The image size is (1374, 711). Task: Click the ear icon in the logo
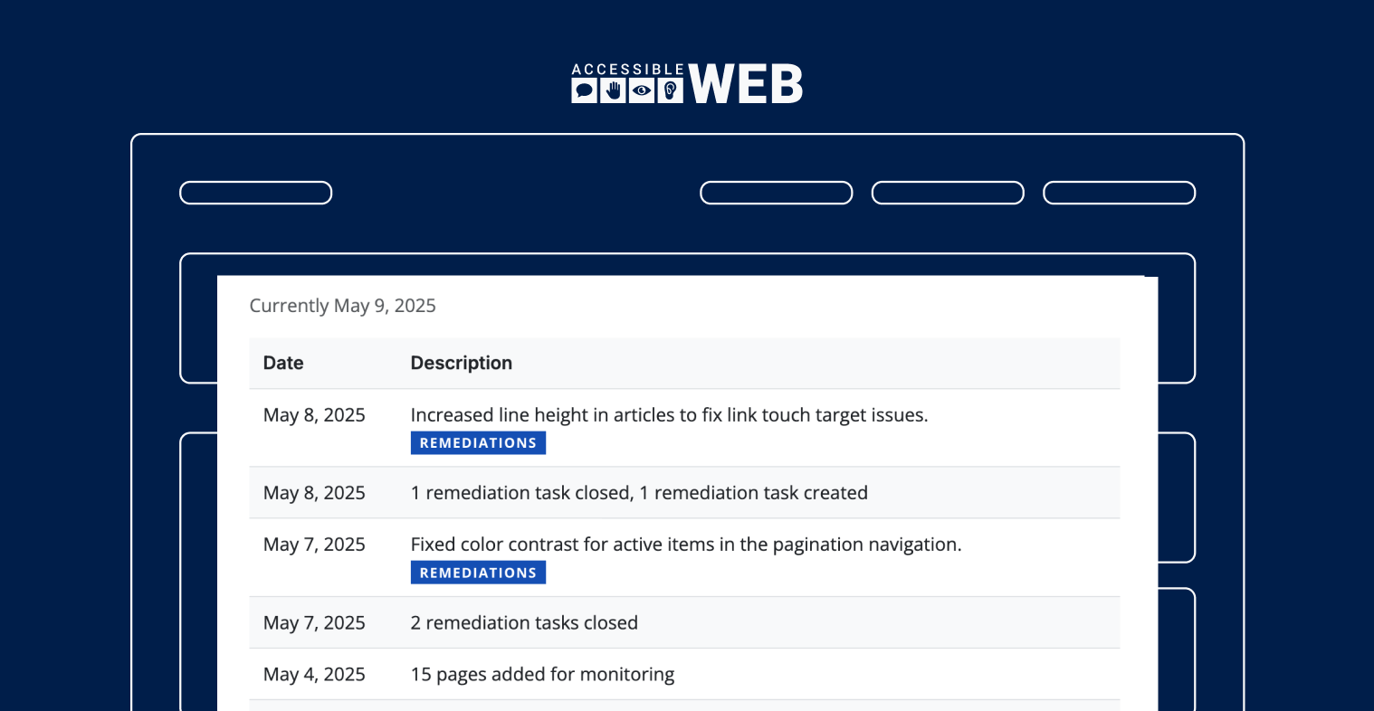point(671,90)
